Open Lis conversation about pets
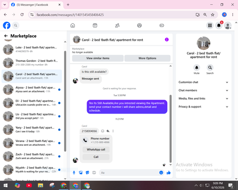 click(x=32, y=116)
